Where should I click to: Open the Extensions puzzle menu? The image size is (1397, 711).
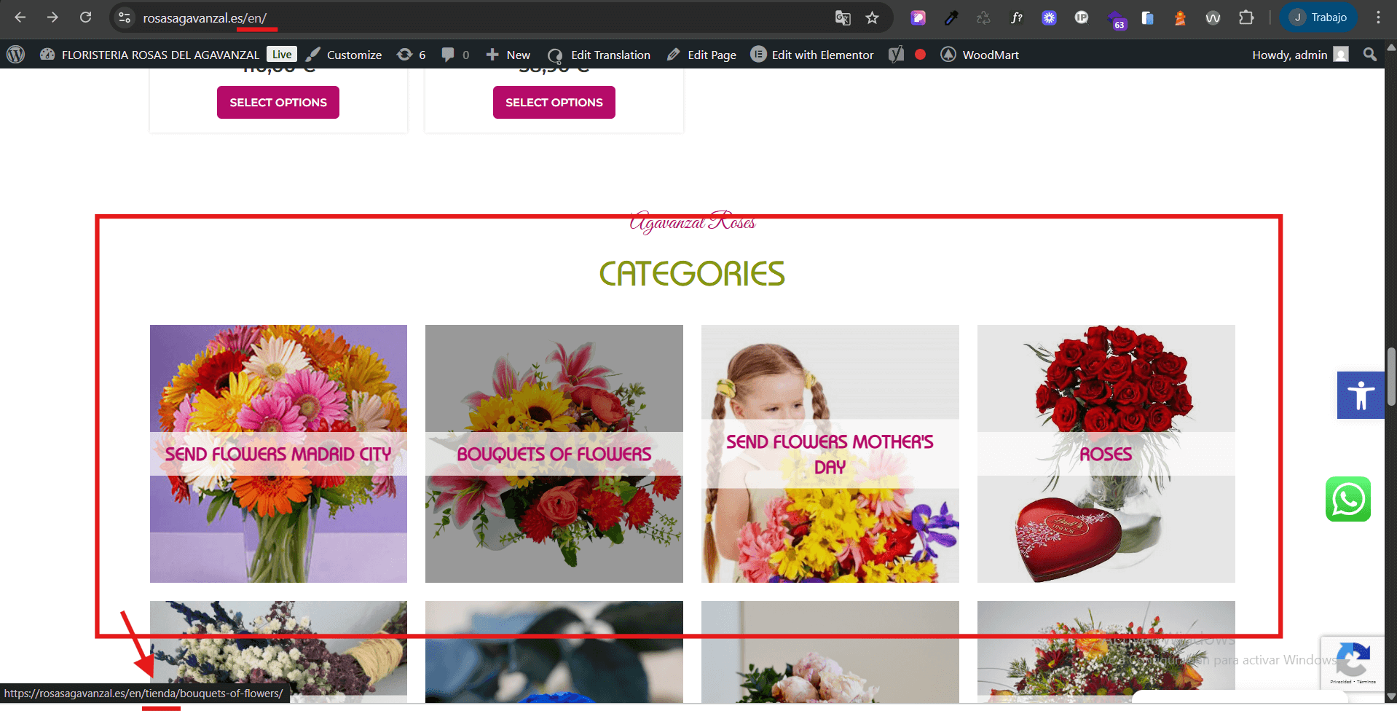1246,17
